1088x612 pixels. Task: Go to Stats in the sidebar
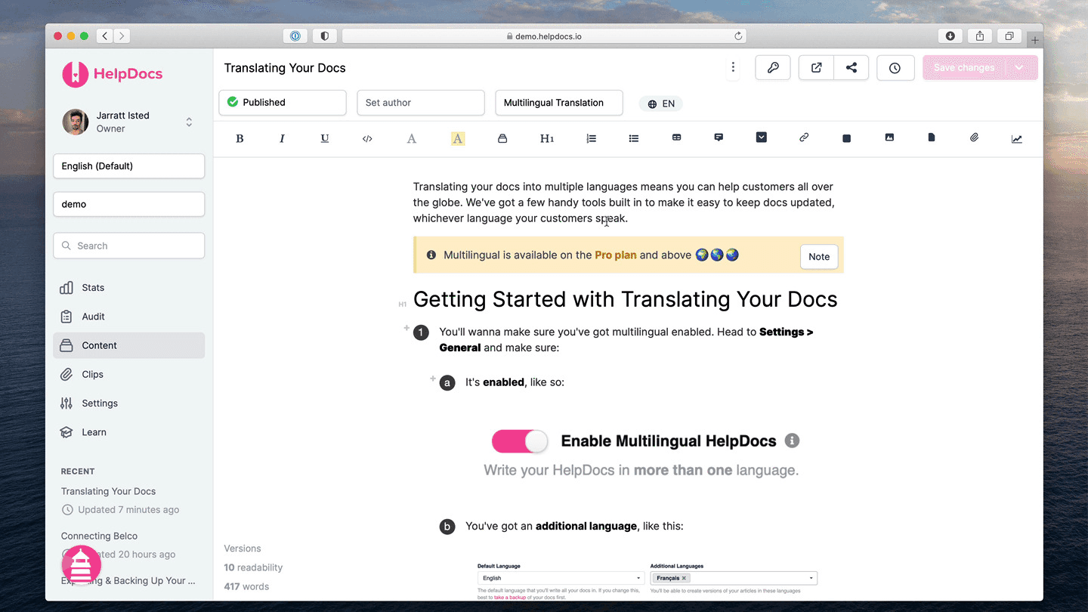93,288
